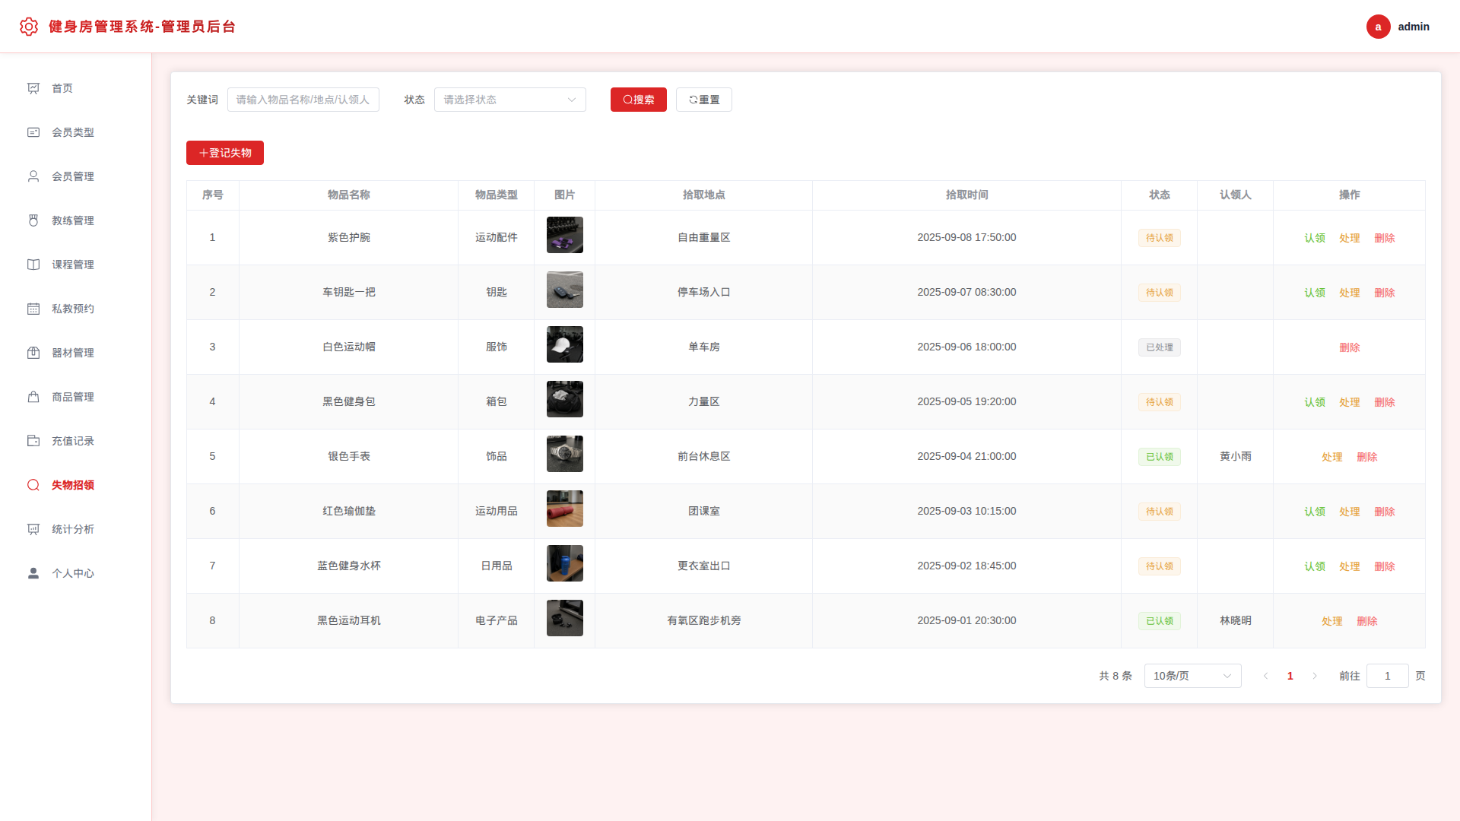The image size is (1460, 821).
Task: Click the 重置 button
Action: pos(704,100)
